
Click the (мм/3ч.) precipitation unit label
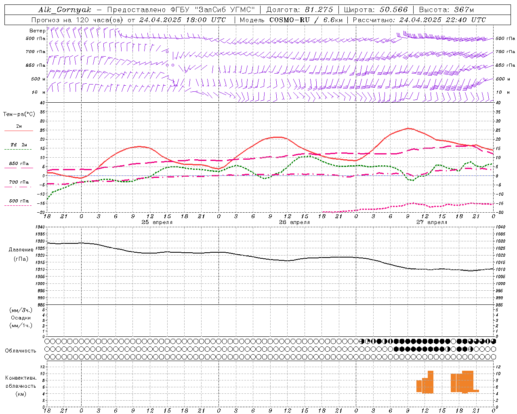click(21, 310)
